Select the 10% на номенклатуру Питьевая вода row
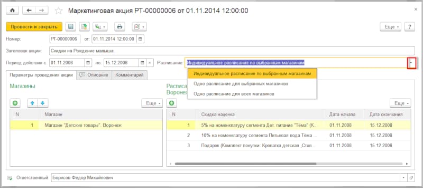Viewport: 423px width, 190px height. (289, 135)
